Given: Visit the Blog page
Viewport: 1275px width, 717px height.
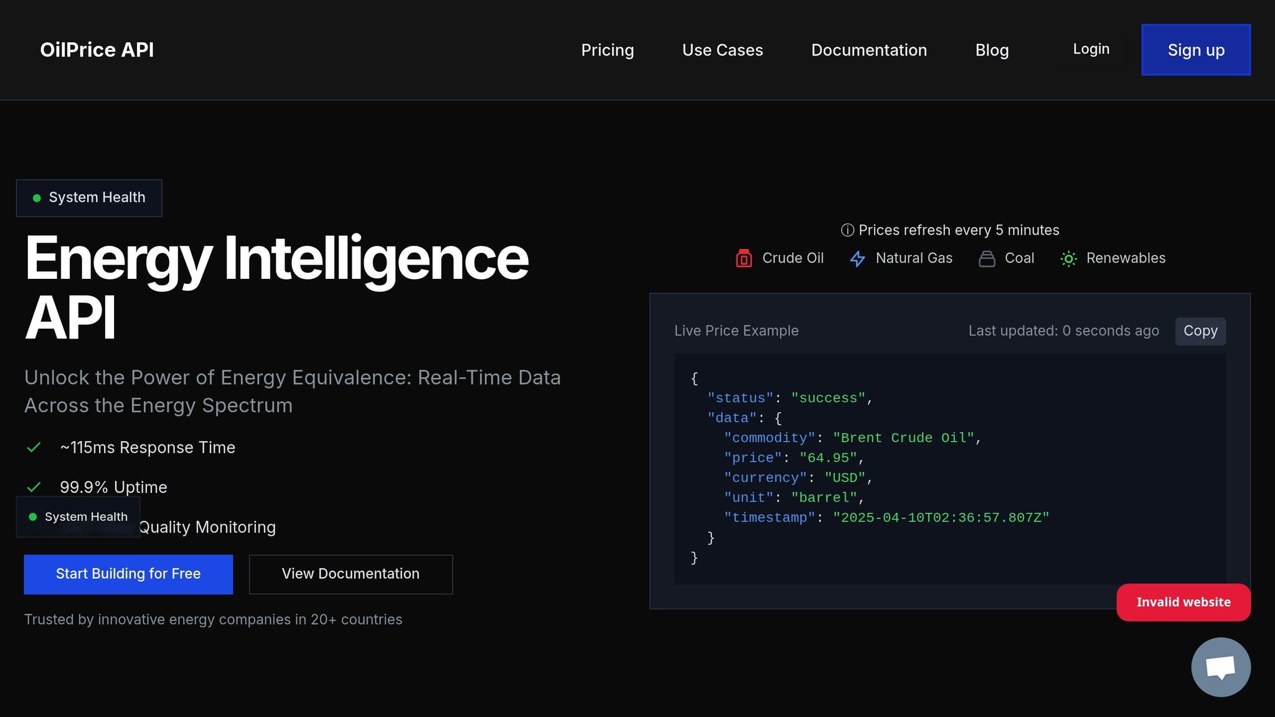Looking at the screenshot, I should click(x=992, y=50).
